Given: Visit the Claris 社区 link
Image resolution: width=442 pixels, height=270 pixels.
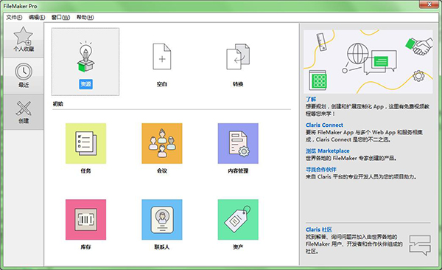Looking at the screenshot, I should tap(319, 229).
